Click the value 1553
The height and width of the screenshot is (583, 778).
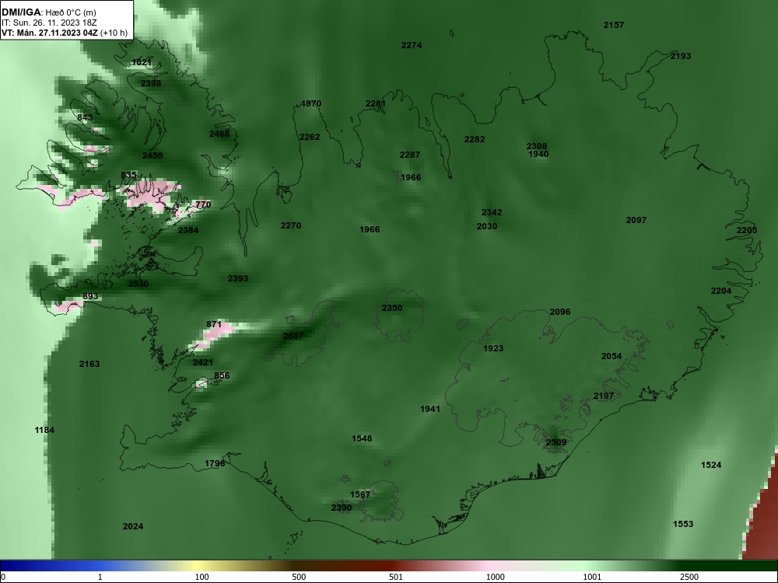(683, 524)
